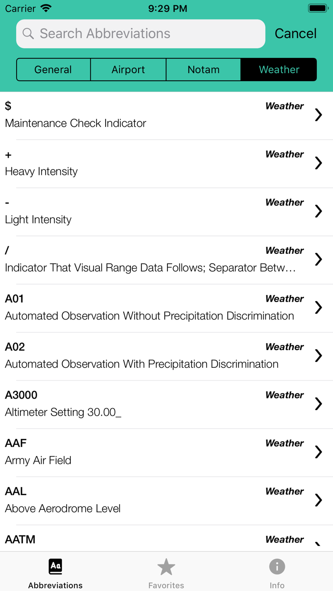Switch to the Weather tab
Image resolution: width=333 pixels, height=591 pixels.
tap(279, 69)
